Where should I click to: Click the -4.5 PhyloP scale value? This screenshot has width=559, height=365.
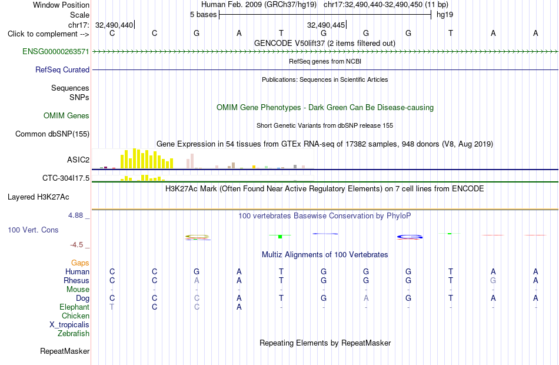76,245
